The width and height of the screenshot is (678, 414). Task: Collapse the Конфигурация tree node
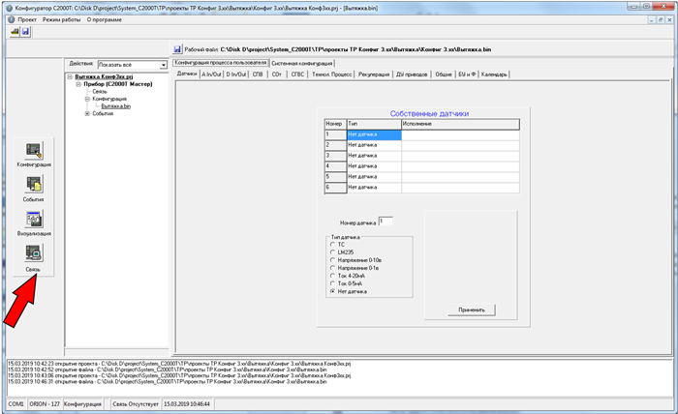click(x=85, y=99)
